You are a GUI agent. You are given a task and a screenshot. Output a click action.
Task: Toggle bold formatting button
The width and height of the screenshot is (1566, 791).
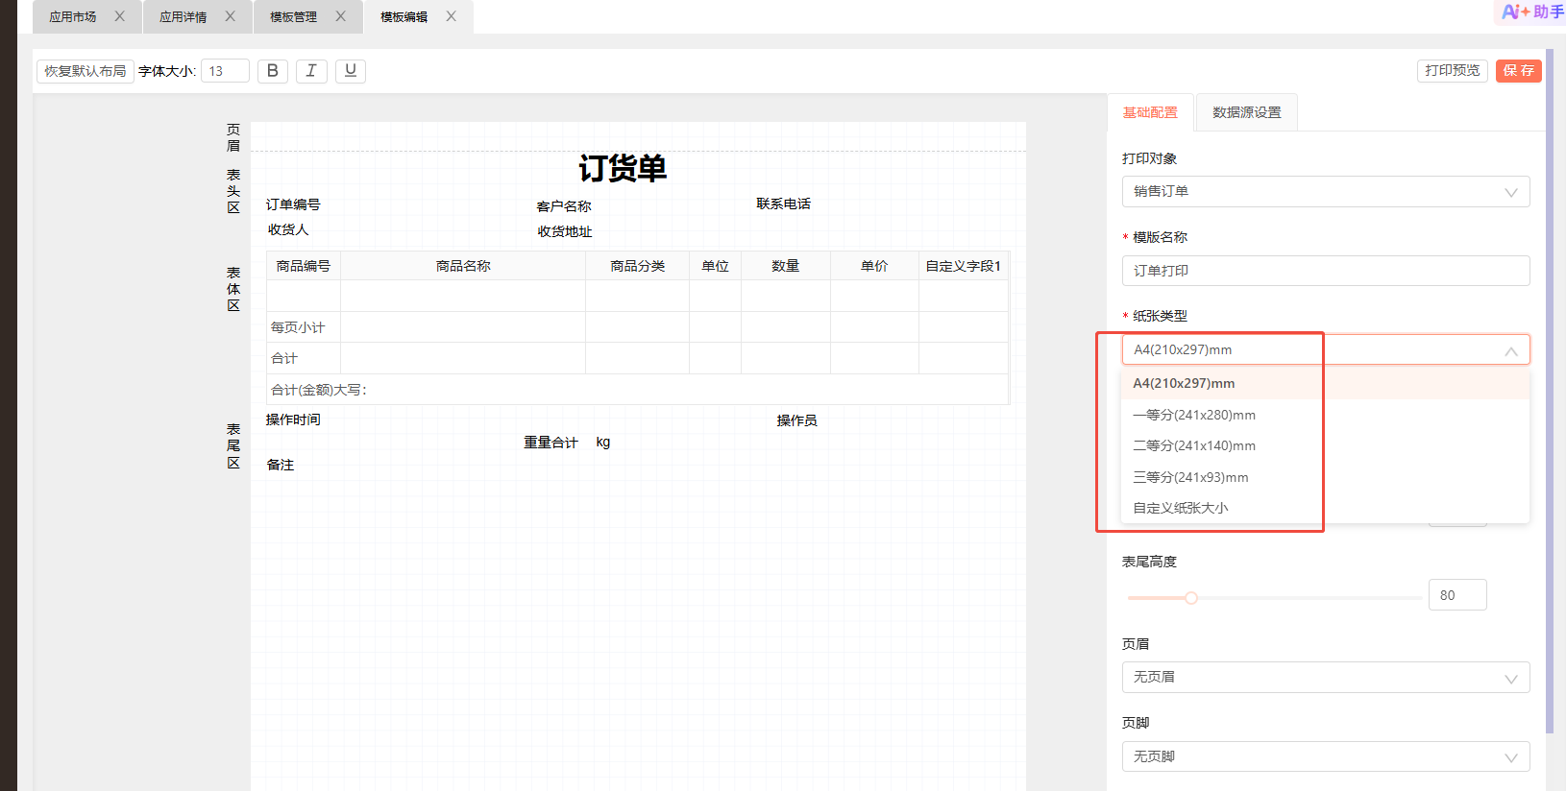(x=273, y=71)
